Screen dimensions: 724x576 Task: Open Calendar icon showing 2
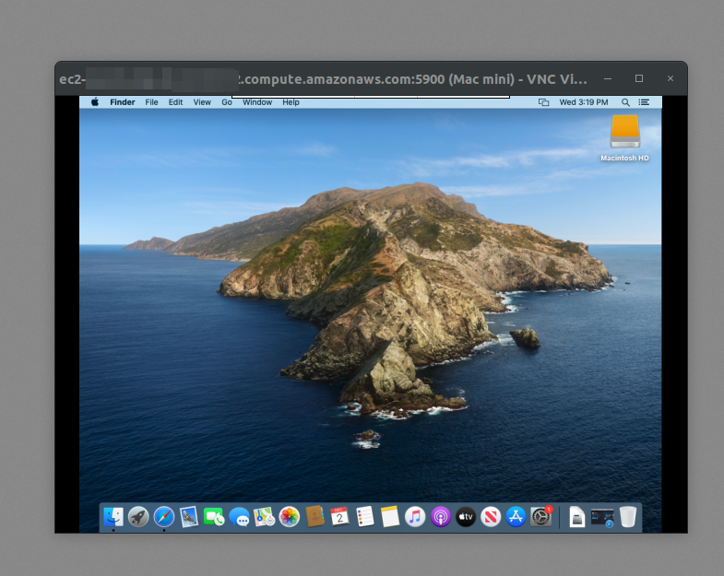click(339, 517)
